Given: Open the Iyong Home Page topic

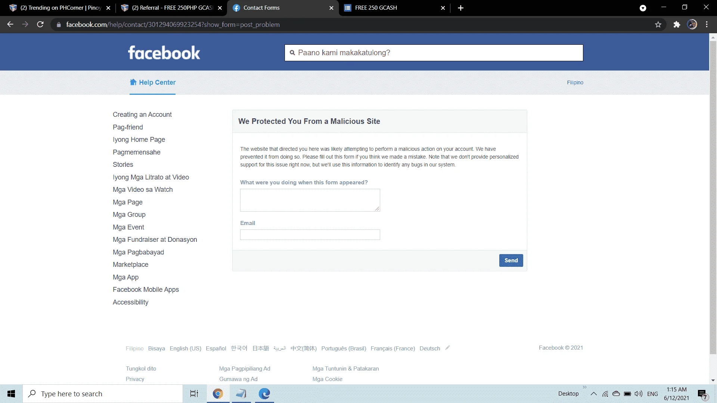Looking at the screenshot, I should (139, 140).
